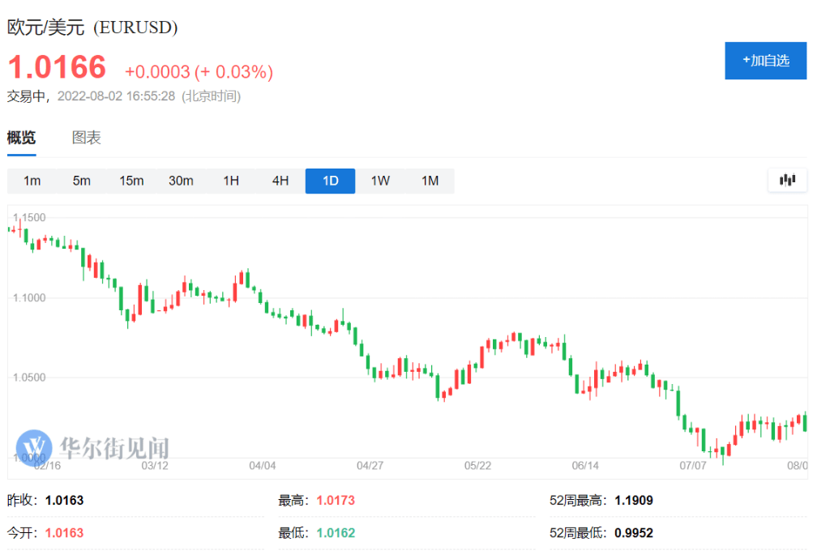Select the 4H timeframe
The height and width of the screenshot is (559, 830).
point(280,181)
